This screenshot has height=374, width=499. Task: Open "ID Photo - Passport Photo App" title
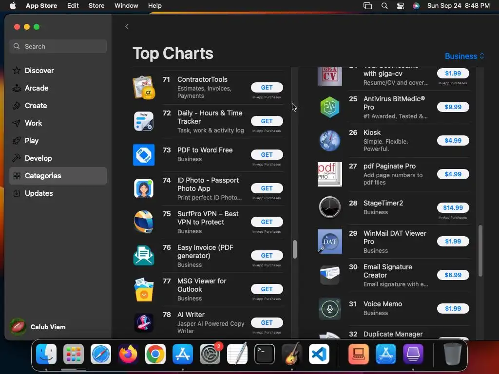208,185
